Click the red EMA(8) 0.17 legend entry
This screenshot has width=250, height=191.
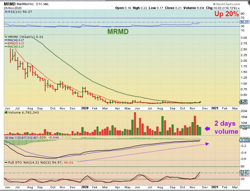coord(16,43)
